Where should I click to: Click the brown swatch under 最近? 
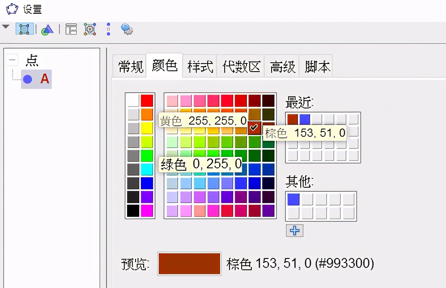pos(293,119)
